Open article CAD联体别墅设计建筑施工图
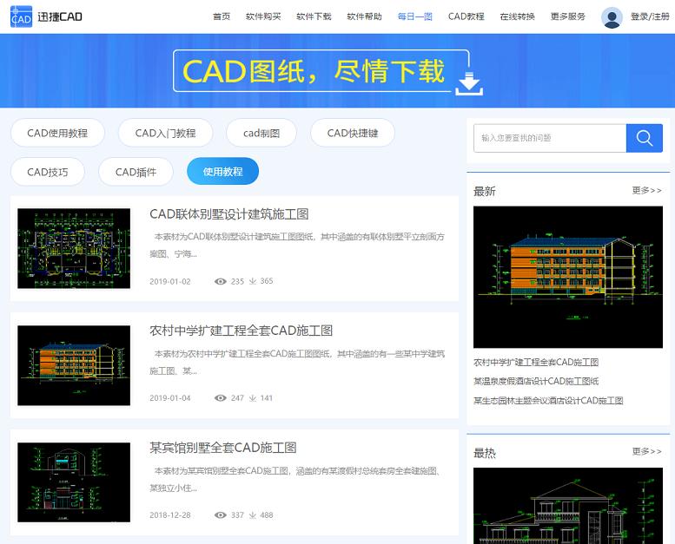Viewport: 675px width, 544px height. (229, 213)
